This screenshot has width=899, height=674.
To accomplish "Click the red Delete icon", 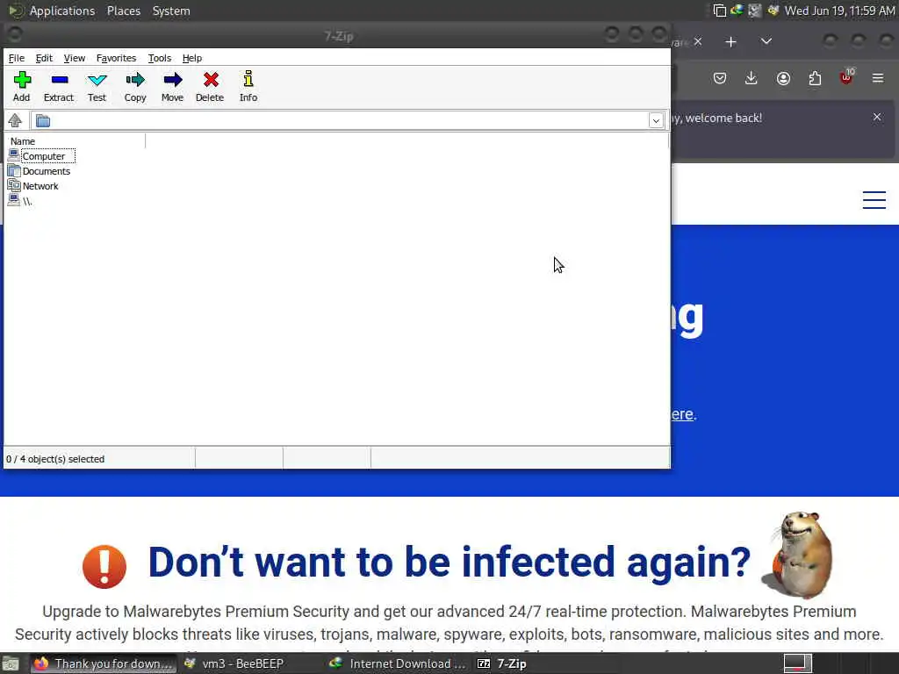I will (x=210, y=87).
